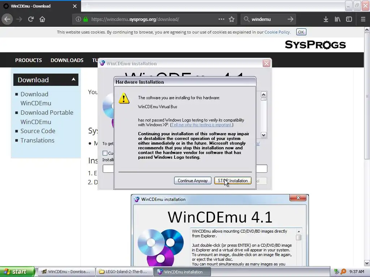Image resolution: width=370 pixels, height=277 pixels.
Task: Click the SysProgs logo
Action: pyautogui.click(x=315, y=44)
